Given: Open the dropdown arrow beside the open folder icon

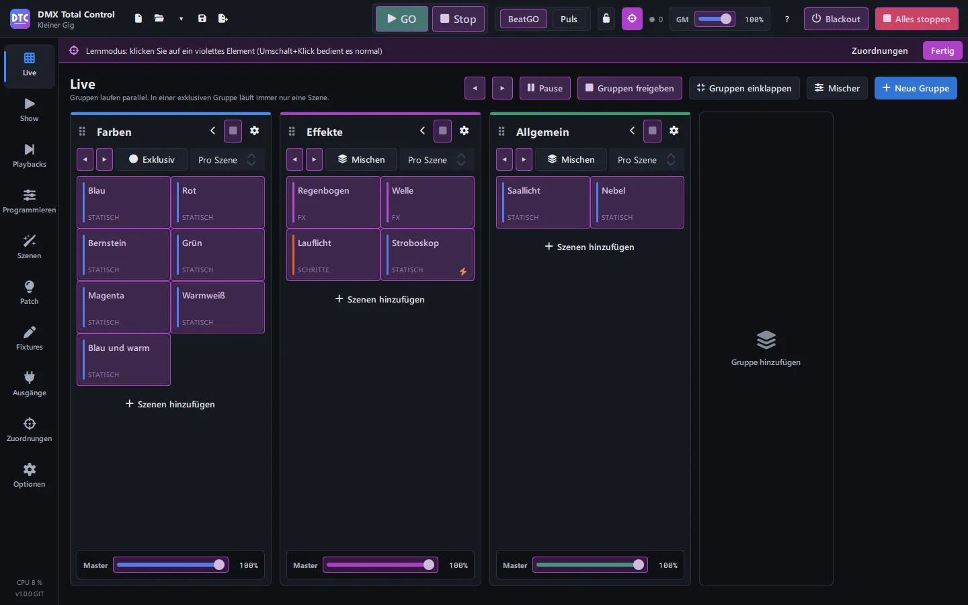Looking at the screenshot, I should click(181, 19).
